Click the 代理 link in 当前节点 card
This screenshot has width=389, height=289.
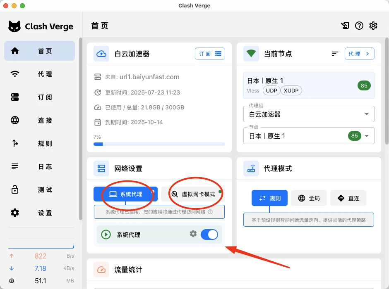click(x=359, y=54)
